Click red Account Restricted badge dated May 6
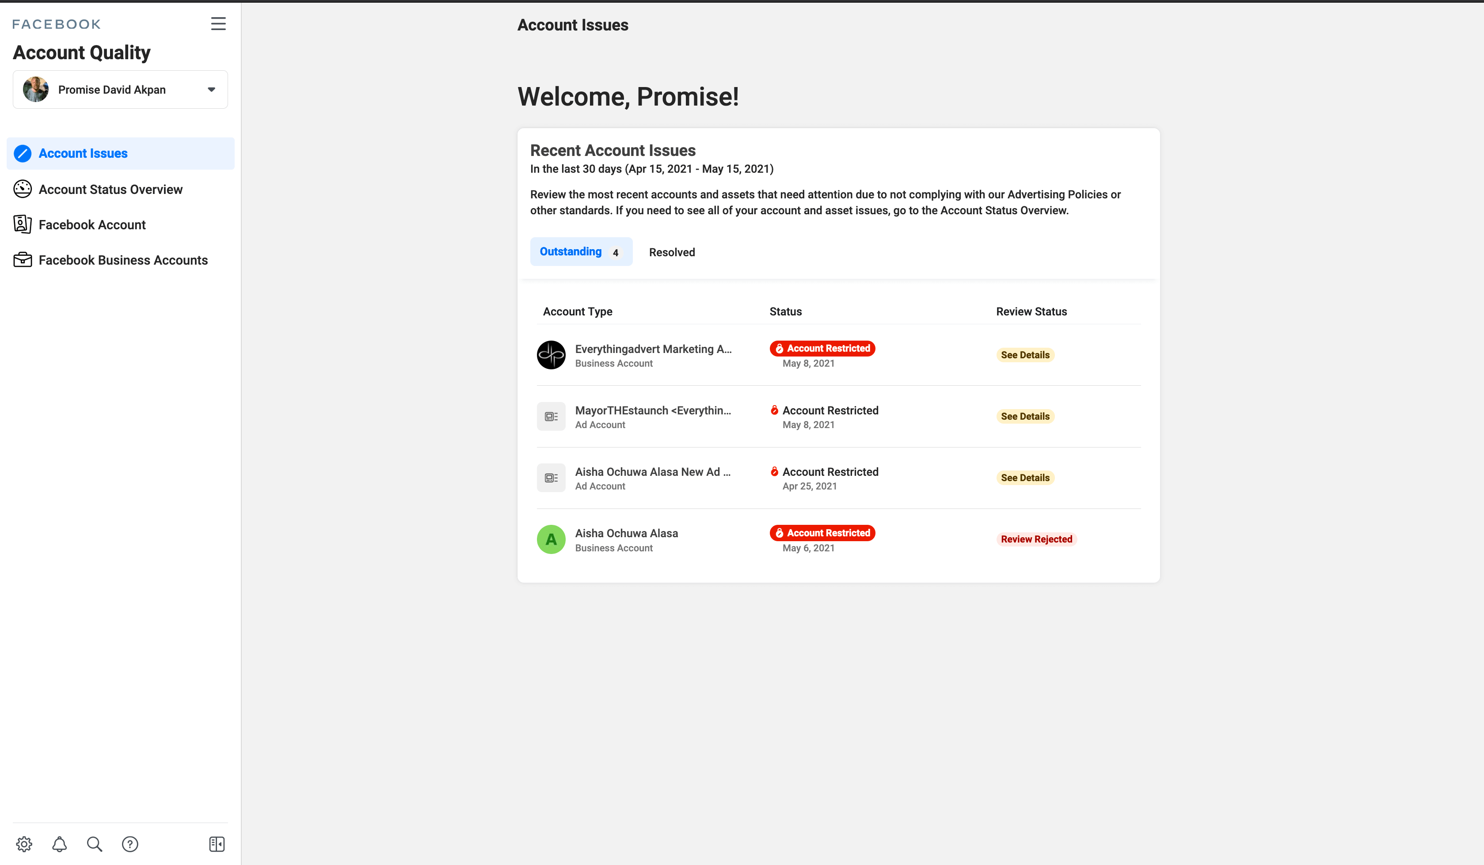The width and height of the screenshot is (1484, 865). (822, 533)
